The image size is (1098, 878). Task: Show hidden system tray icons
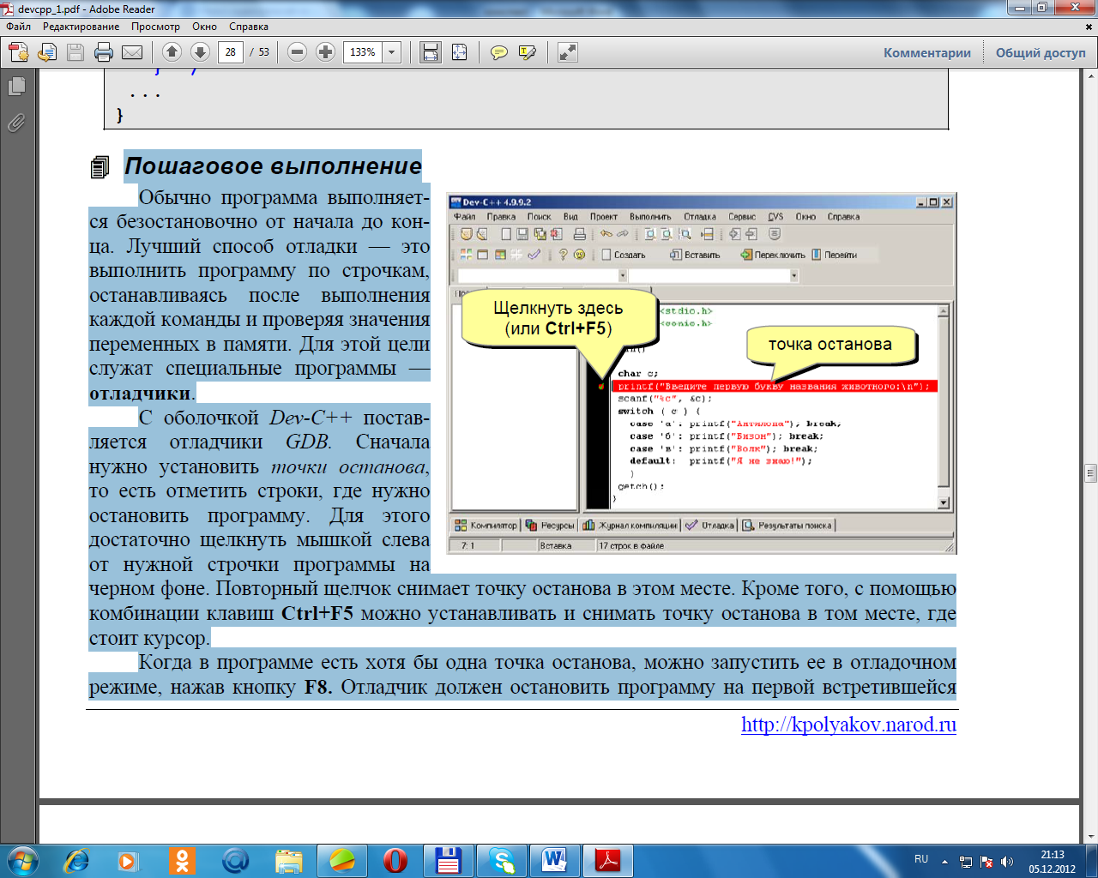coord(944,861)
